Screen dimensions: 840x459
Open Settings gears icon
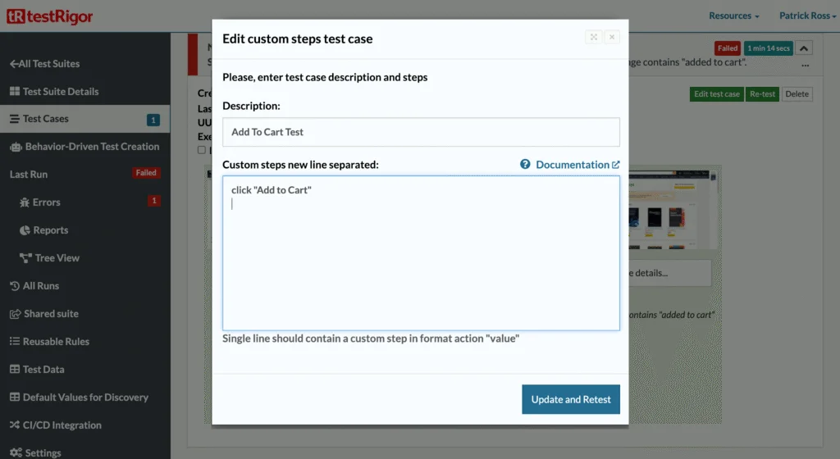coord(16,452)
